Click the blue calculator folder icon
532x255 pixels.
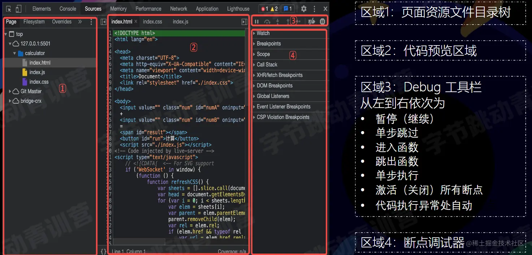tap(21, 53)
